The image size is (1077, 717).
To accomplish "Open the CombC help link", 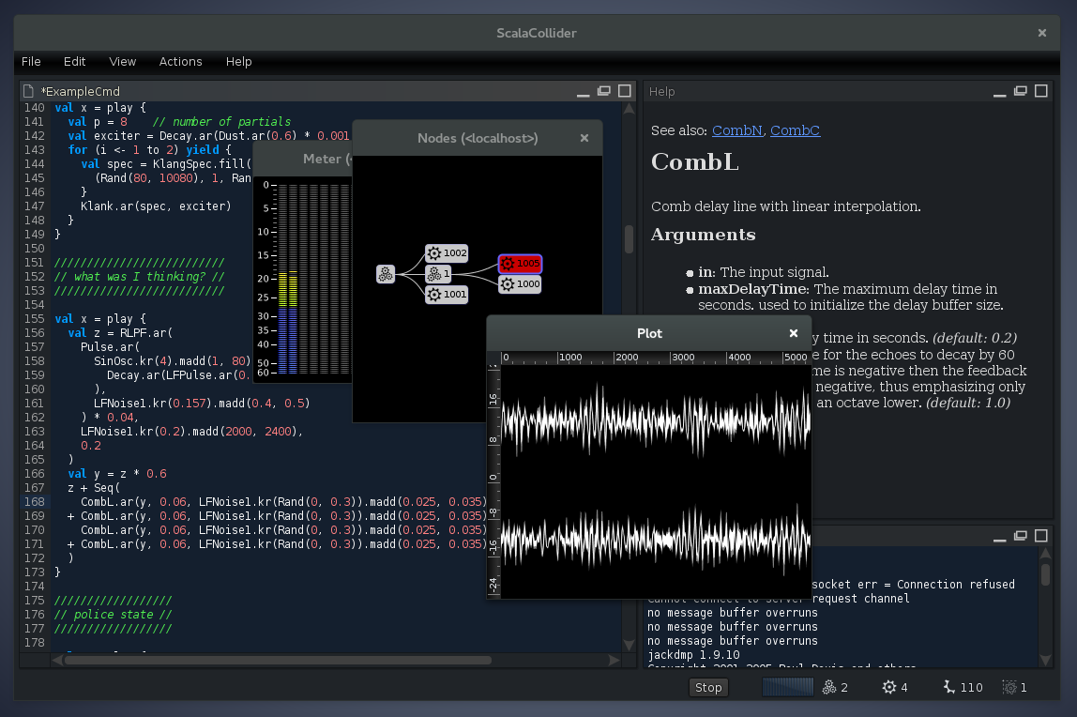I will click(795, 130).
